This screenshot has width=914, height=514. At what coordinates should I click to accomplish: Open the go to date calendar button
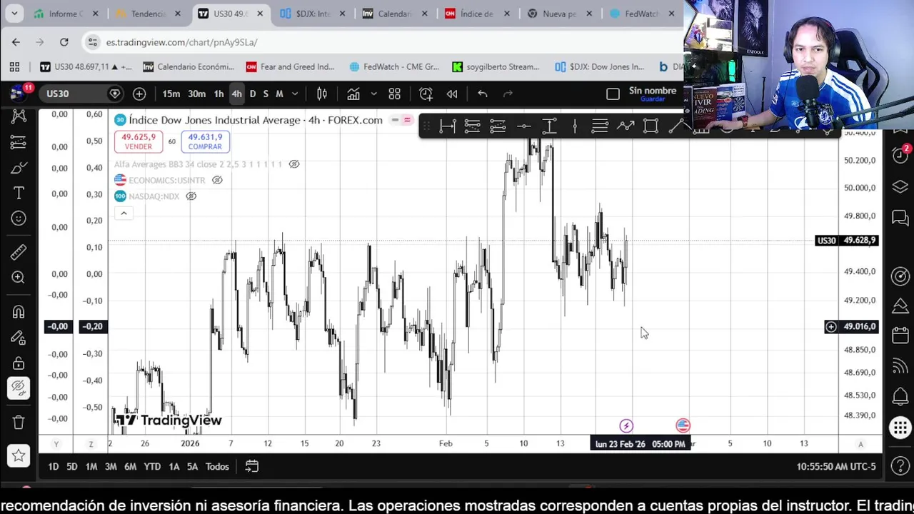(x=251, y=466)
